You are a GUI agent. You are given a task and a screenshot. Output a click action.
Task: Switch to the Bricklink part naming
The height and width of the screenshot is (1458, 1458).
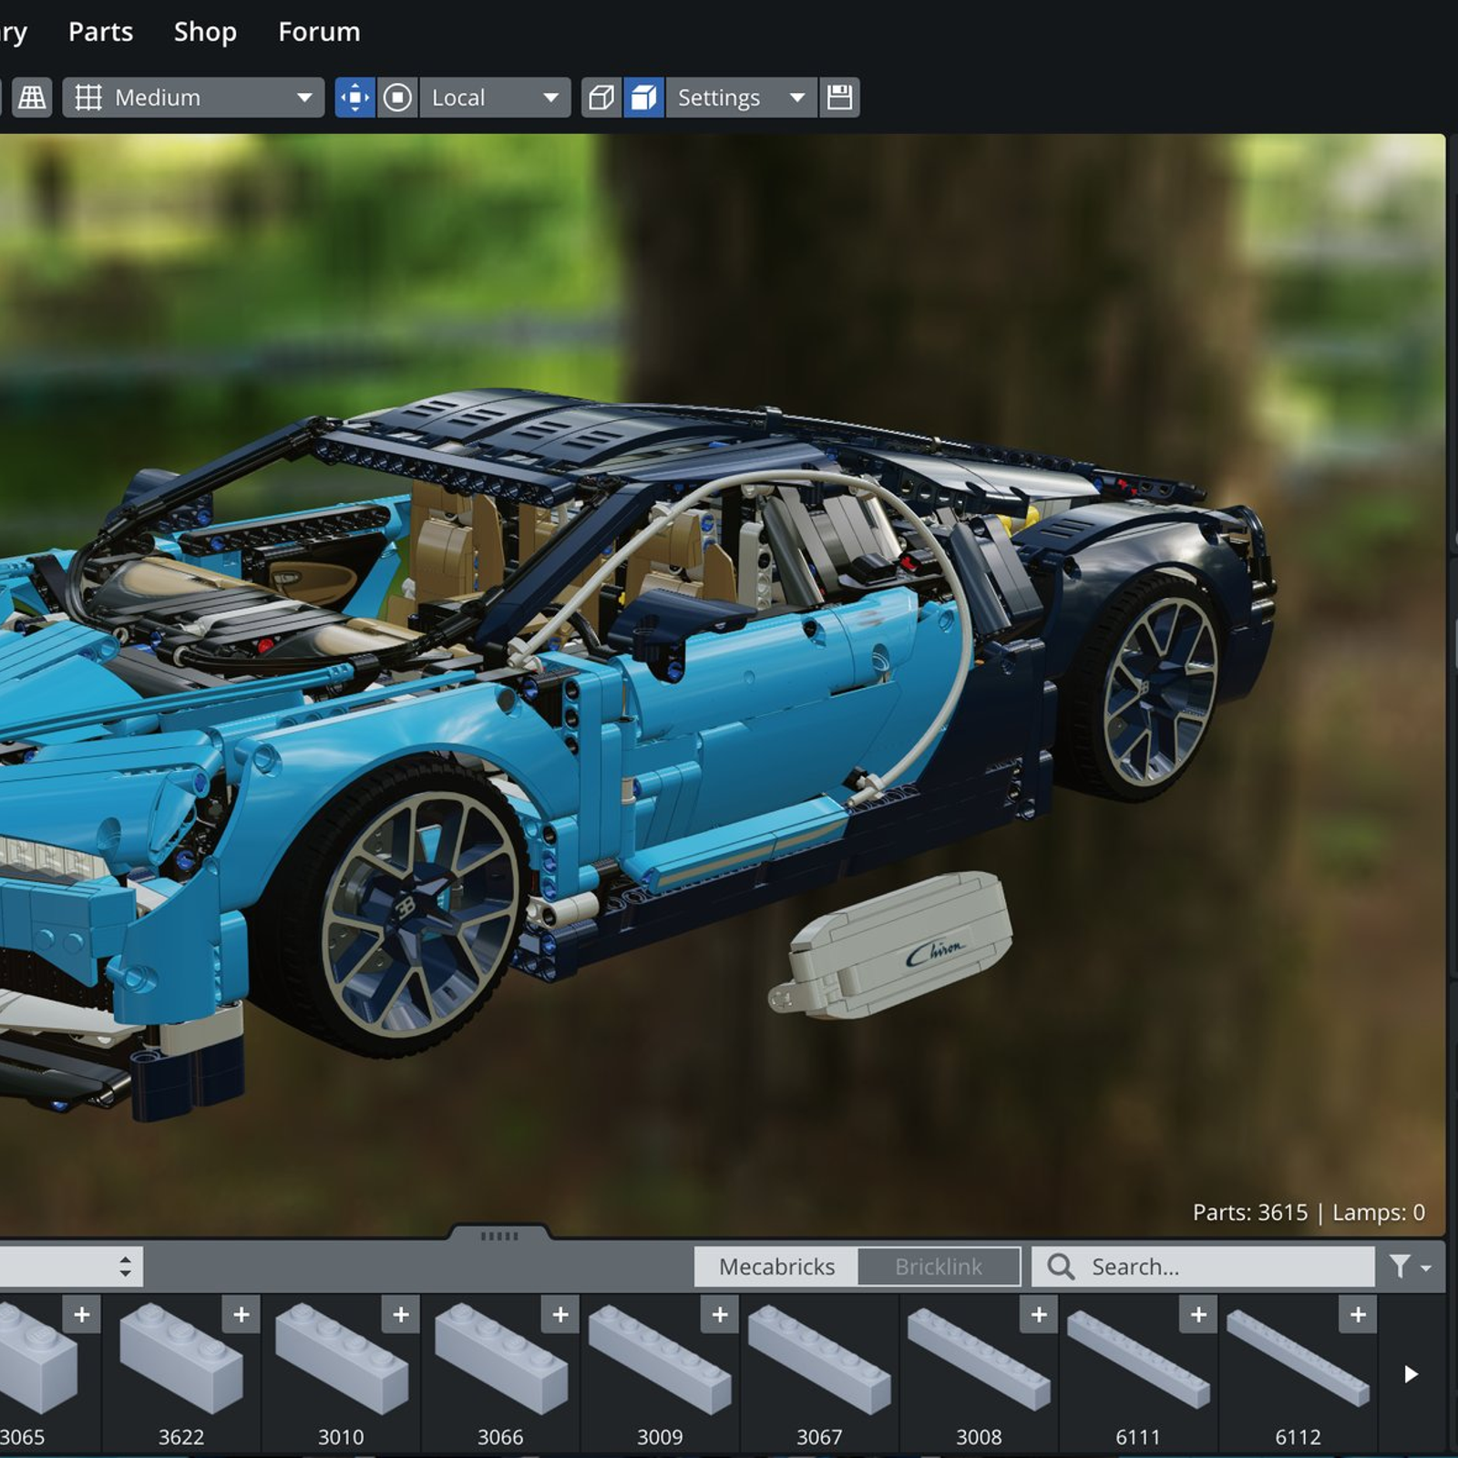pyautogui.click(x=938, y=1266)
